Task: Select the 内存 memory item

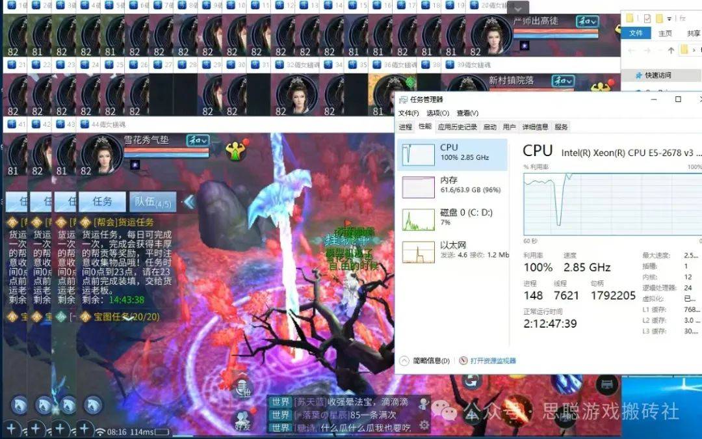Action: pyautogui.click(x=452, y=187)
